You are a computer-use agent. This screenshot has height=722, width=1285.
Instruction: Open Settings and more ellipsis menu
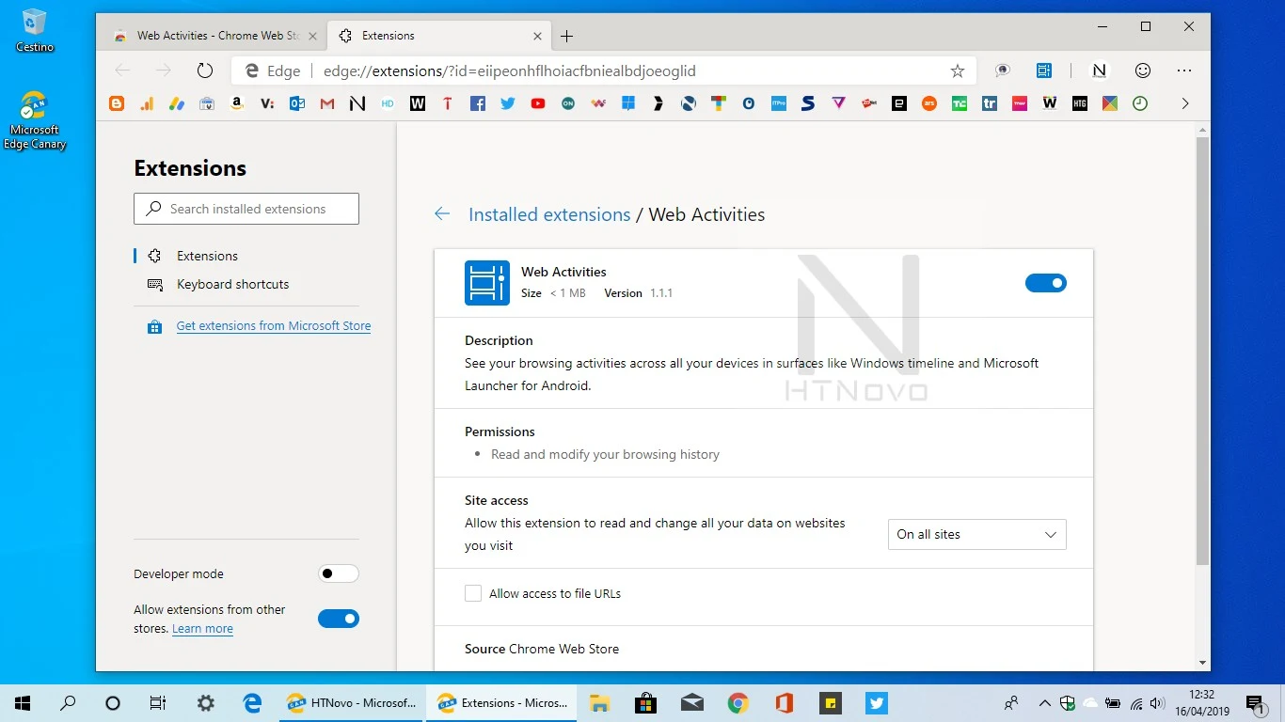[x=1184, y=71]
